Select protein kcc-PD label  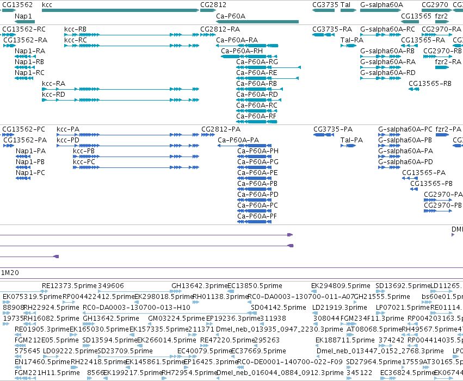click(x=68, y=140)
